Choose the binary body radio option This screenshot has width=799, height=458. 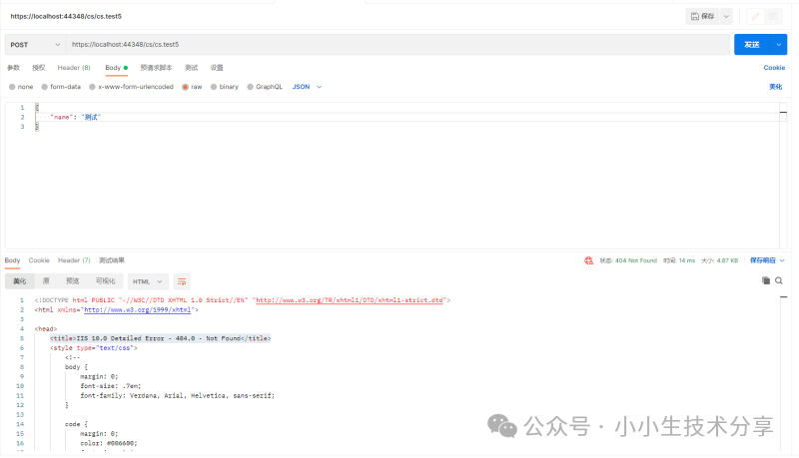(x=213, y=87)
